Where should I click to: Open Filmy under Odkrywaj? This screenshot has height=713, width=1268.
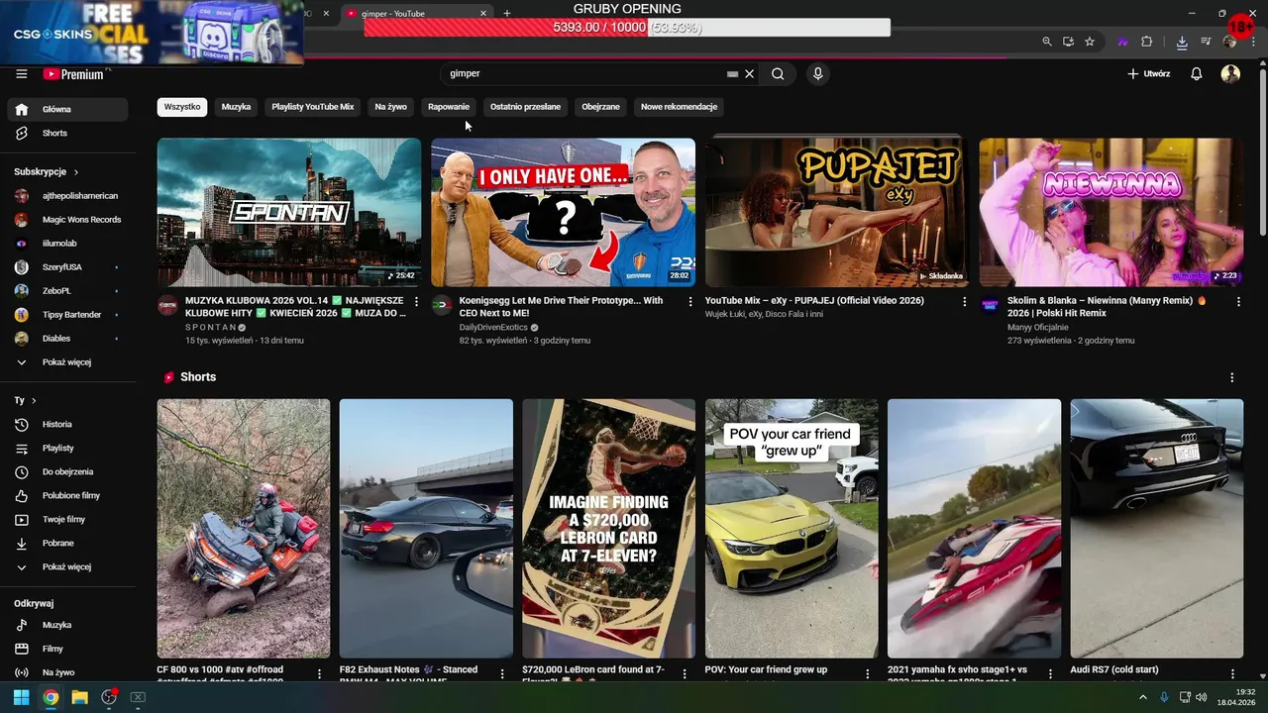tap(67, 649)
